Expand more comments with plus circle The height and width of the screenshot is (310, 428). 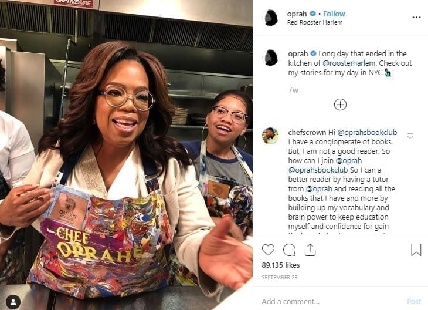pyautogui.click(x=340, y=105)
